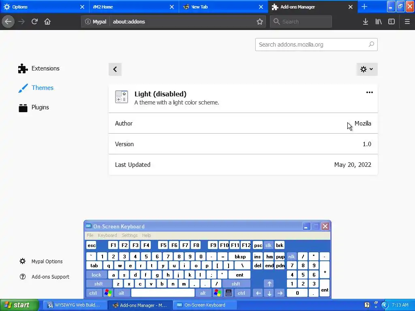The width and height of the screenshot is (415, 311).
Task: Click the bksp key
Action: (240, 256)
